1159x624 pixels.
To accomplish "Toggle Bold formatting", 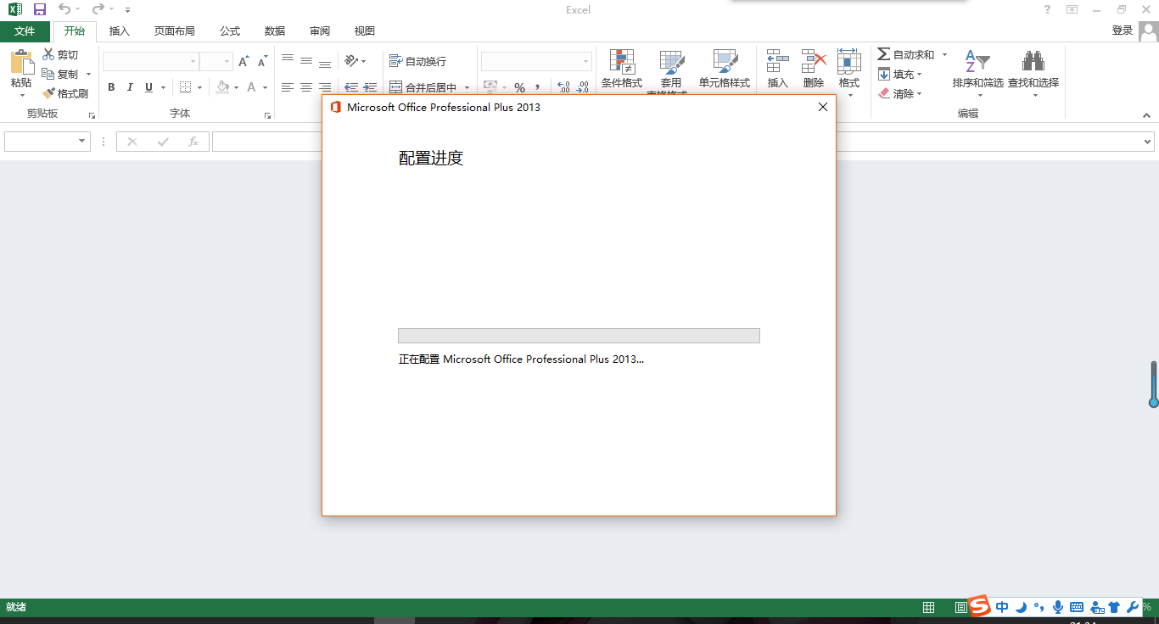I will pyautogui.click(x=111, y=87).
